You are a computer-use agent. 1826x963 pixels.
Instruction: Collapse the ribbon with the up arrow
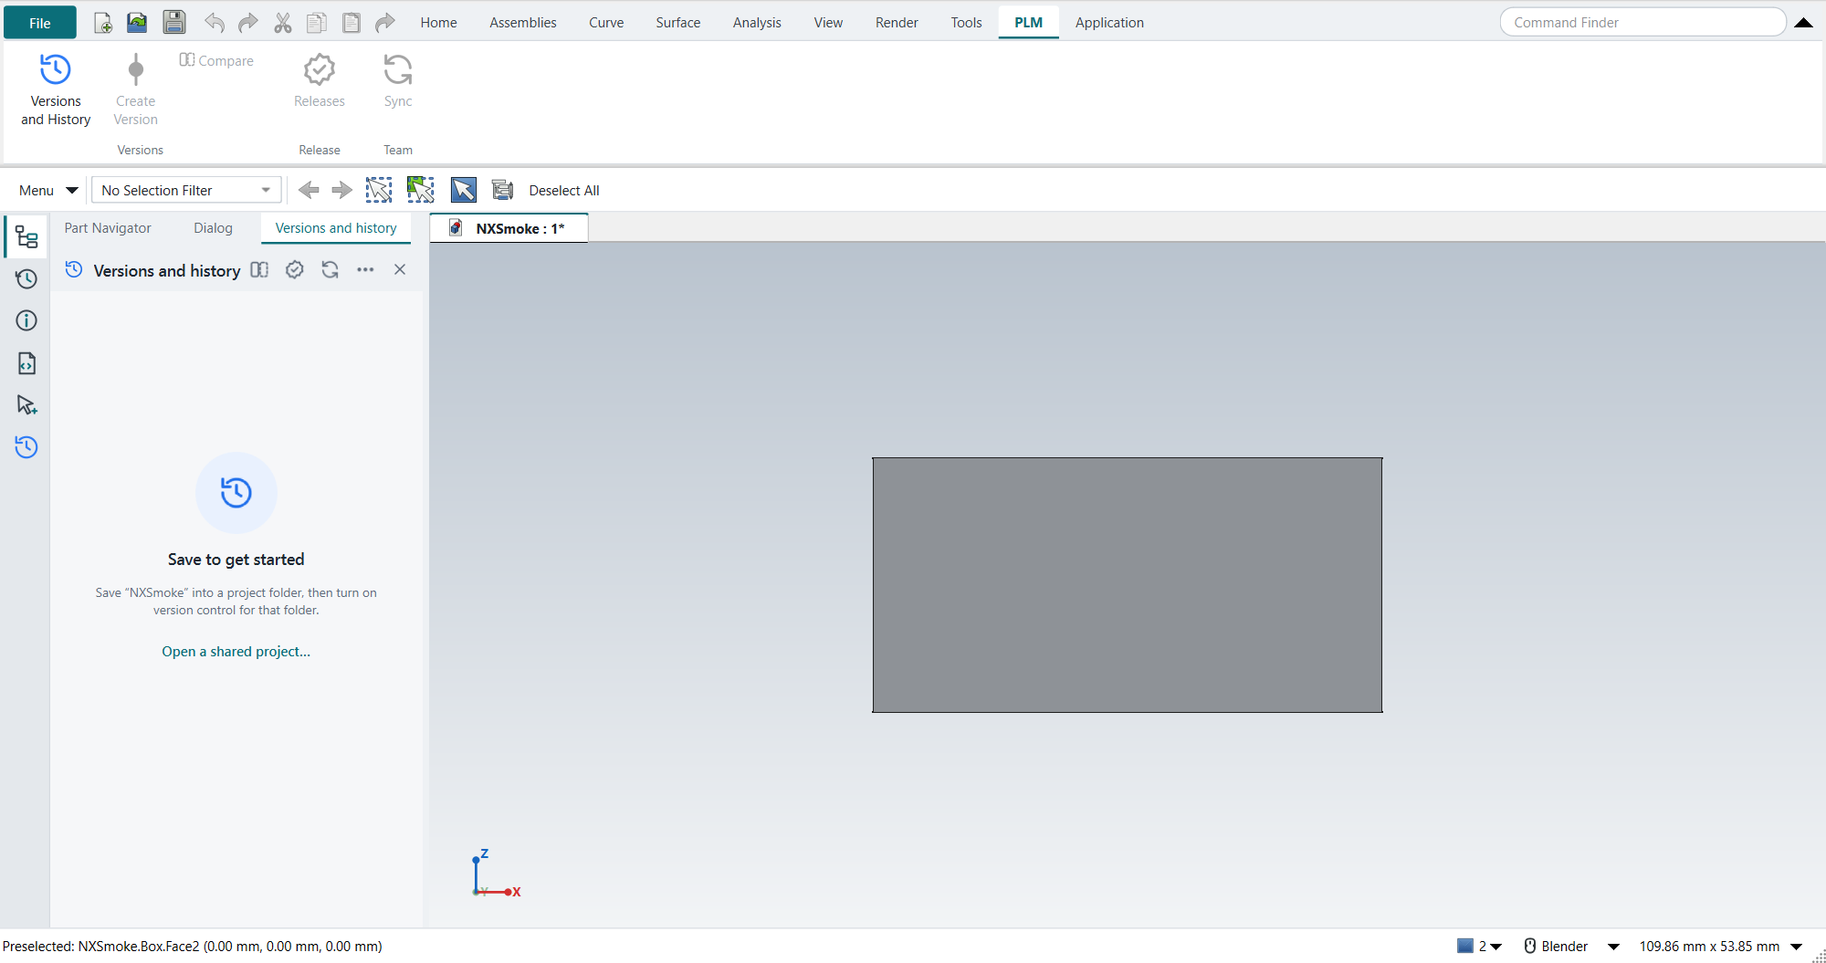(x=1803, y=23)
